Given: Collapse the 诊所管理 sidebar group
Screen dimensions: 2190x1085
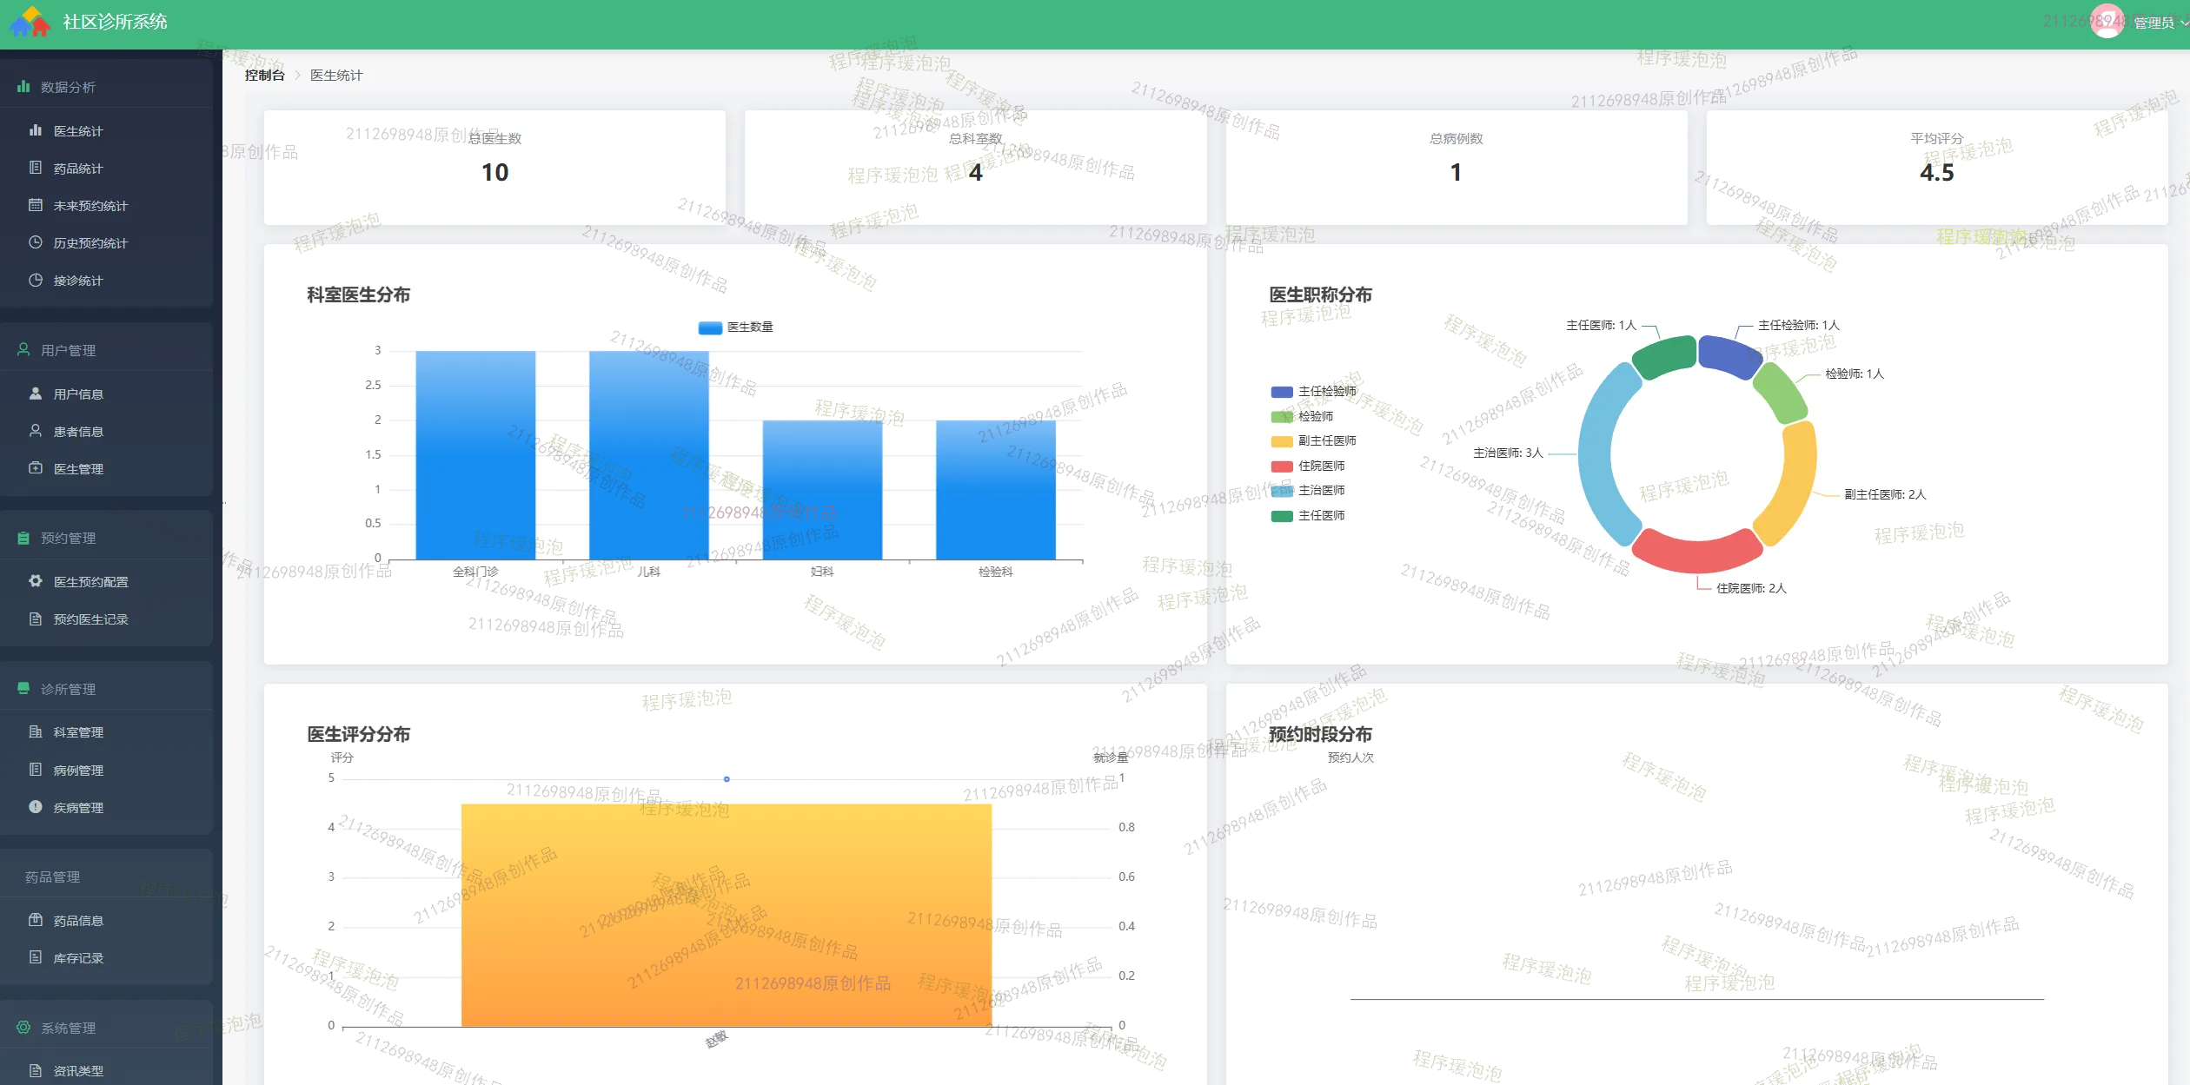Looking at the screenshot, I should click(x=68, y=689).
